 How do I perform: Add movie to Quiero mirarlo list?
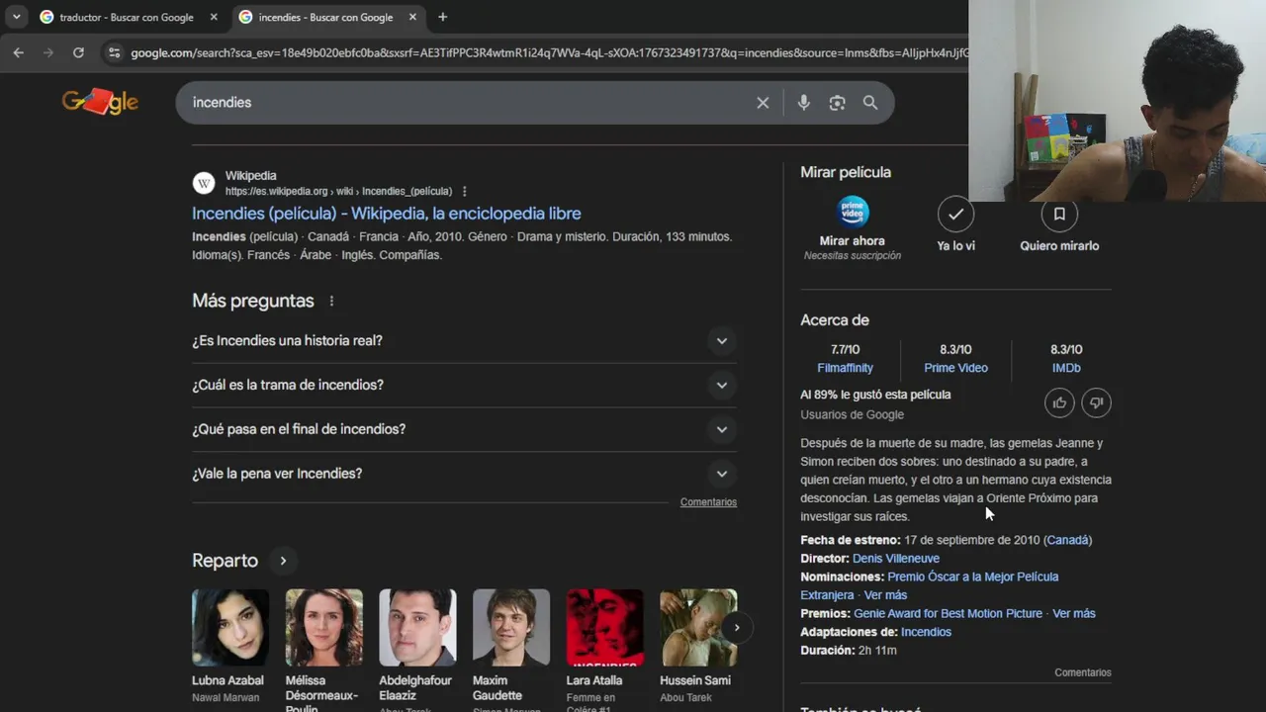1059,214
